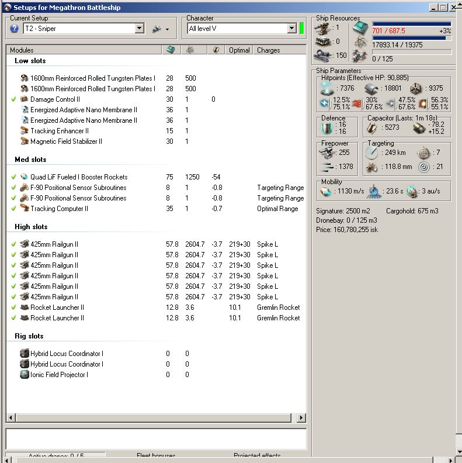The image size is (462, 463).
Task: Click the CPU column header icon
Action: 171,50
